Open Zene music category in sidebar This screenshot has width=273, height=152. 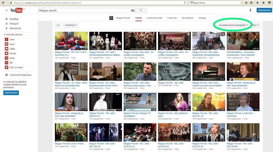pos(12,39)
